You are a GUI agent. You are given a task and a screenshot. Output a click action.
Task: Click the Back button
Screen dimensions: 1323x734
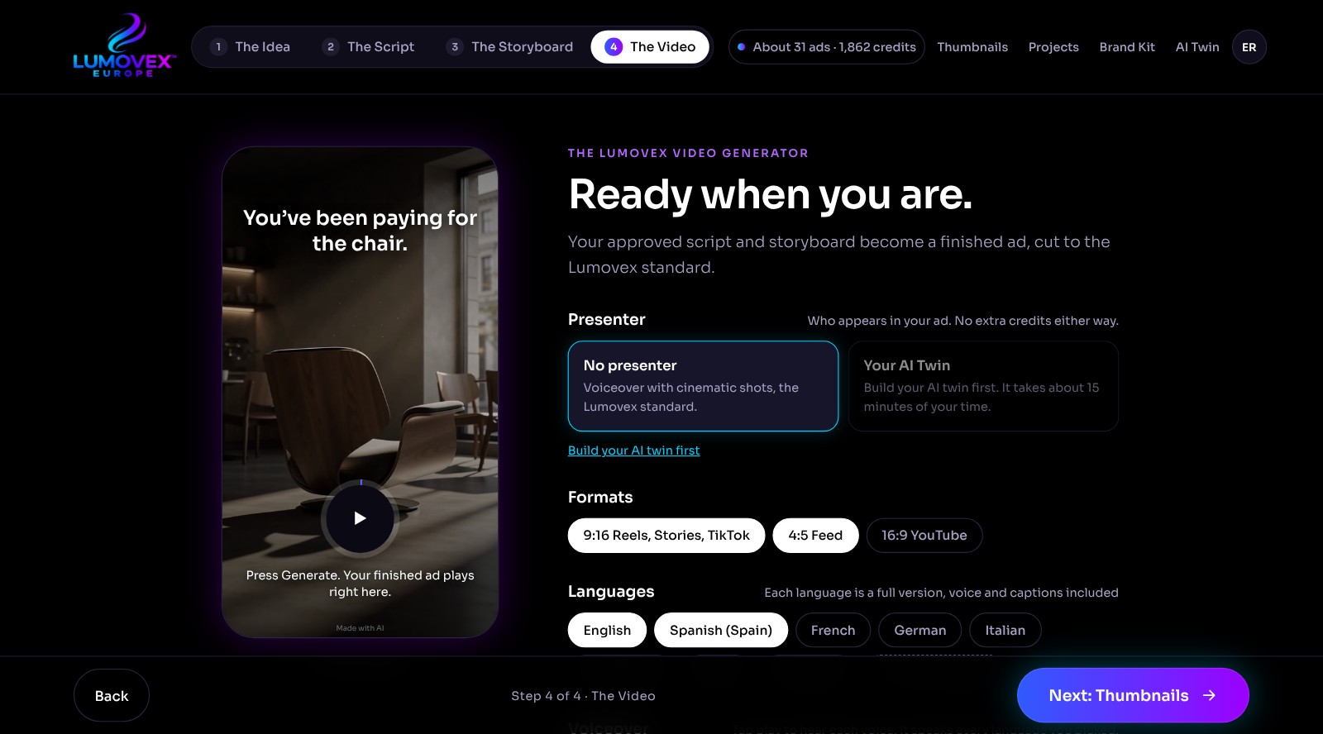click(112, 695)
